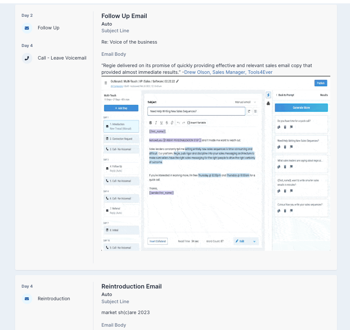Select the 2. Connection Request step
This screenshot has height=330, width=350.
121,138
